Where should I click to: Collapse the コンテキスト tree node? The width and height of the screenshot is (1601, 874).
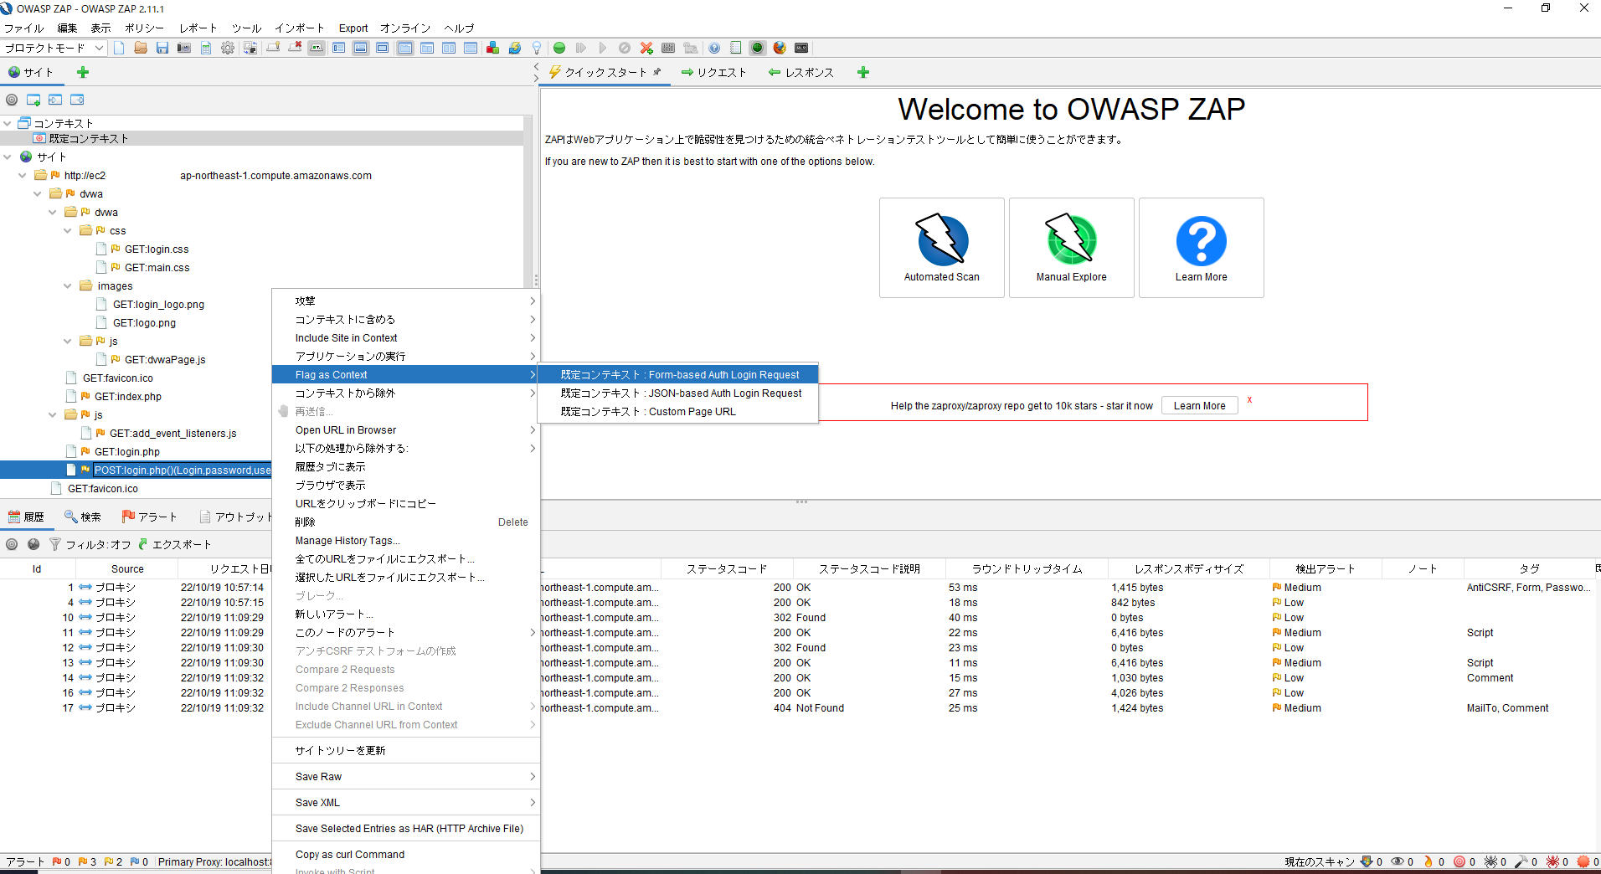click(8, 123)
